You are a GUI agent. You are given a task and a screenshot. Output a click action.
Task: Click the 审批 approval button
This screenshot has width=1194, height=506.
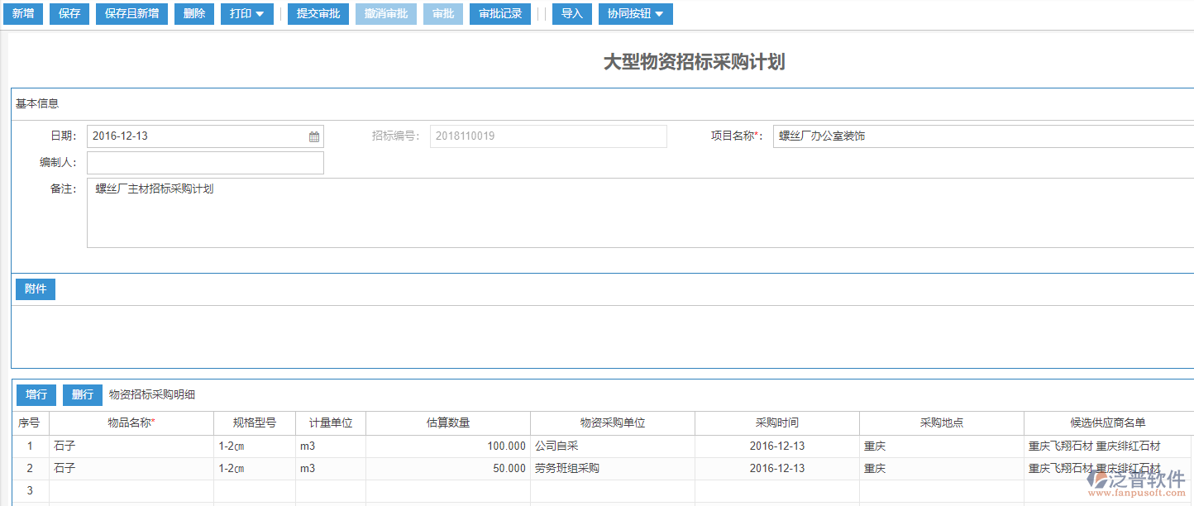click(442, 13)
